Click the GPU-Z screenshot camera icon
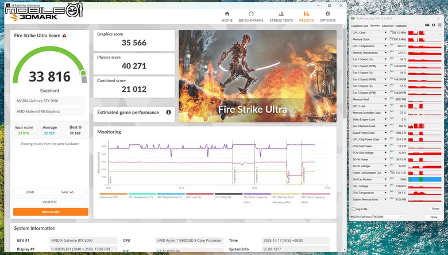448x255 pixels. point(427,25)
